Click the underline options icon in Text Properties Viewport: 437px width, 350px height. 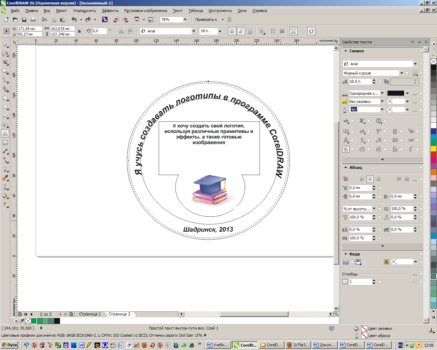(415, 73)
